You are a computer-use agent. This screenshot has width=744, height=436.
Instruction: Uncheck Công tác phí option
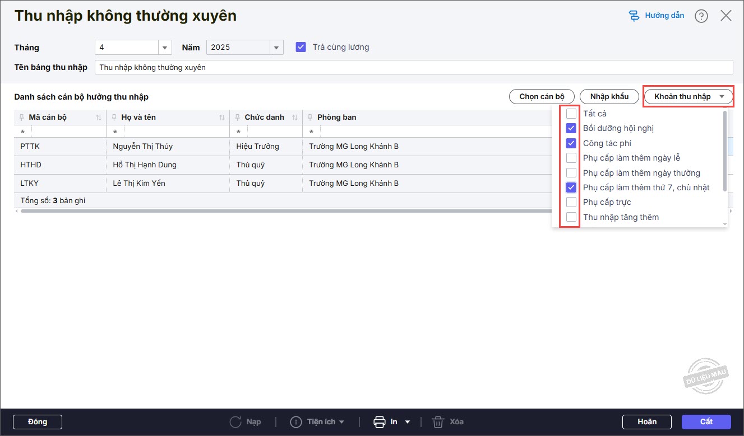point(571,143)
